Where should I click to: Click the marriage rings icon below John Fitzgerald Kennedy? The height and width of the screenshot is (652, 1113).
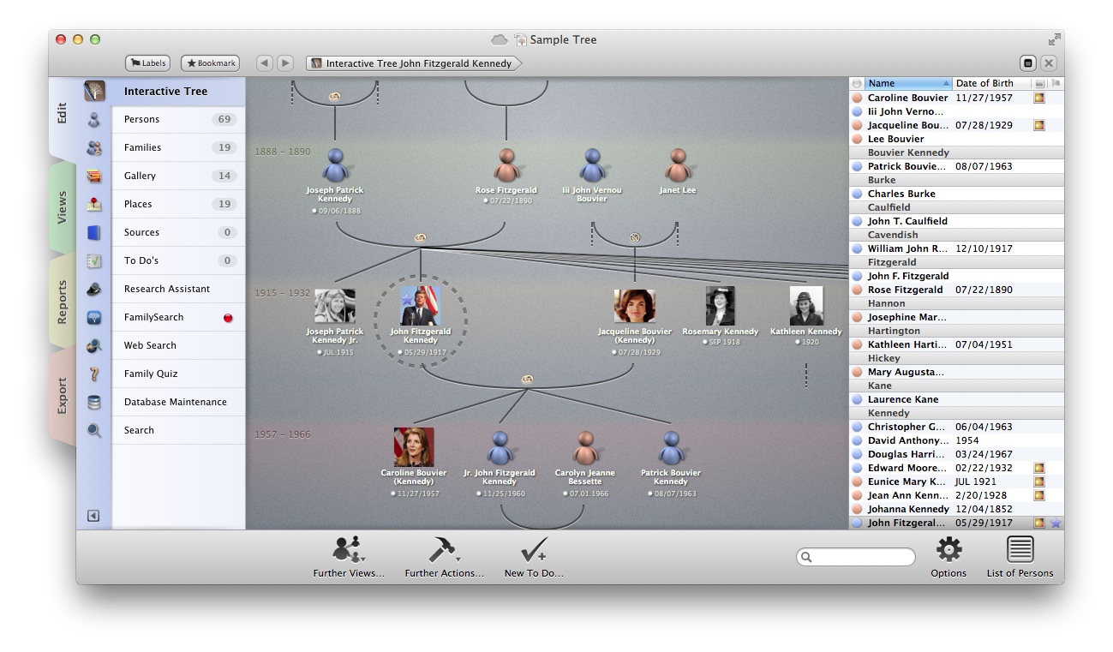[x=527, y=379]
